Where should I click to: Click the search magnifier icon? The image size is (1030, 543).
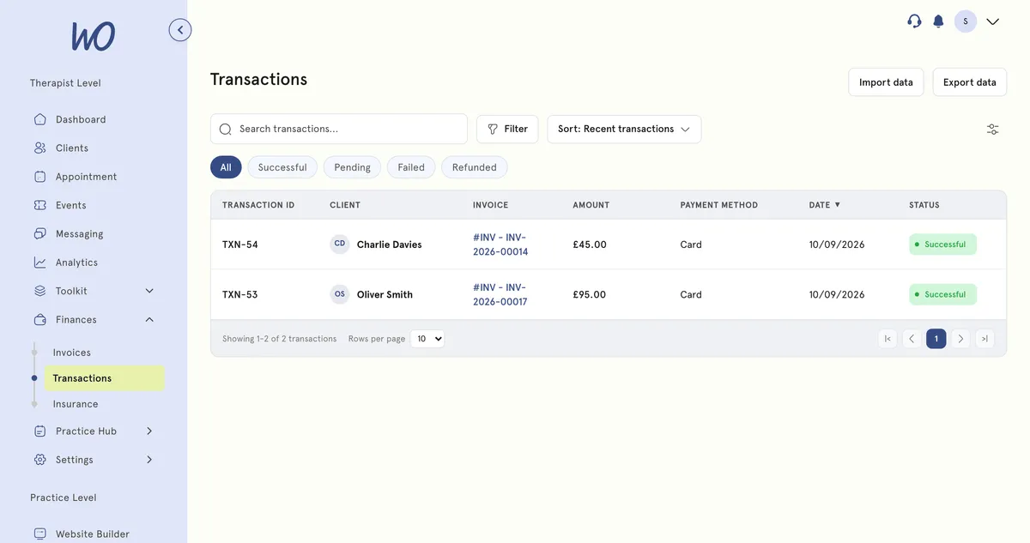[226, 129]
